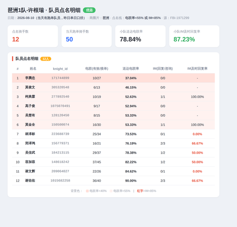237x227 pixels.
Task: Click the 16/21 call count cell
Action: coord(97,143)
